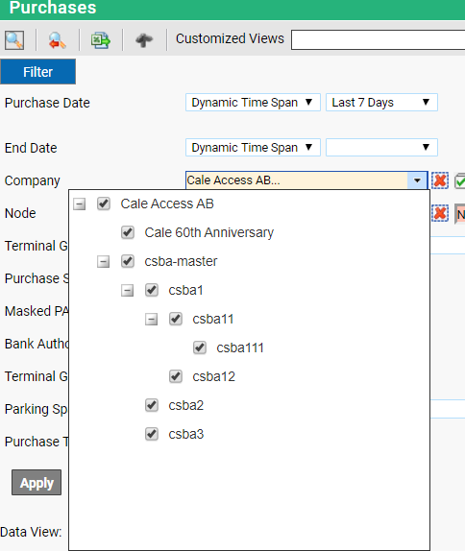Clear the Node filter using its red X

click(x=440, y=213)
